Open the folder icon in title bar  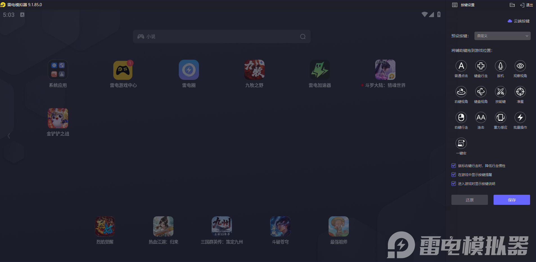pos(512,5)
